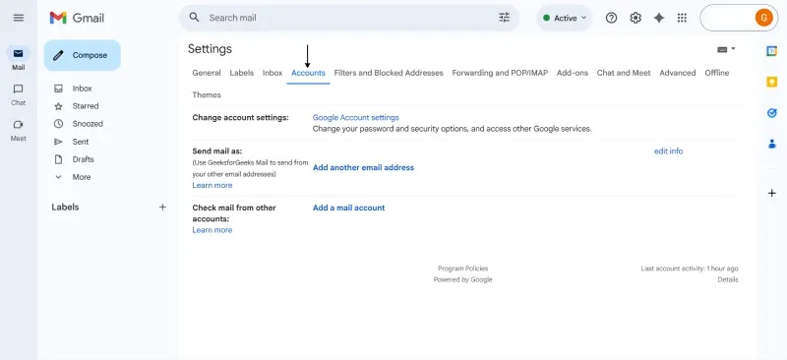Click the Settings page heading

point(210,49)
